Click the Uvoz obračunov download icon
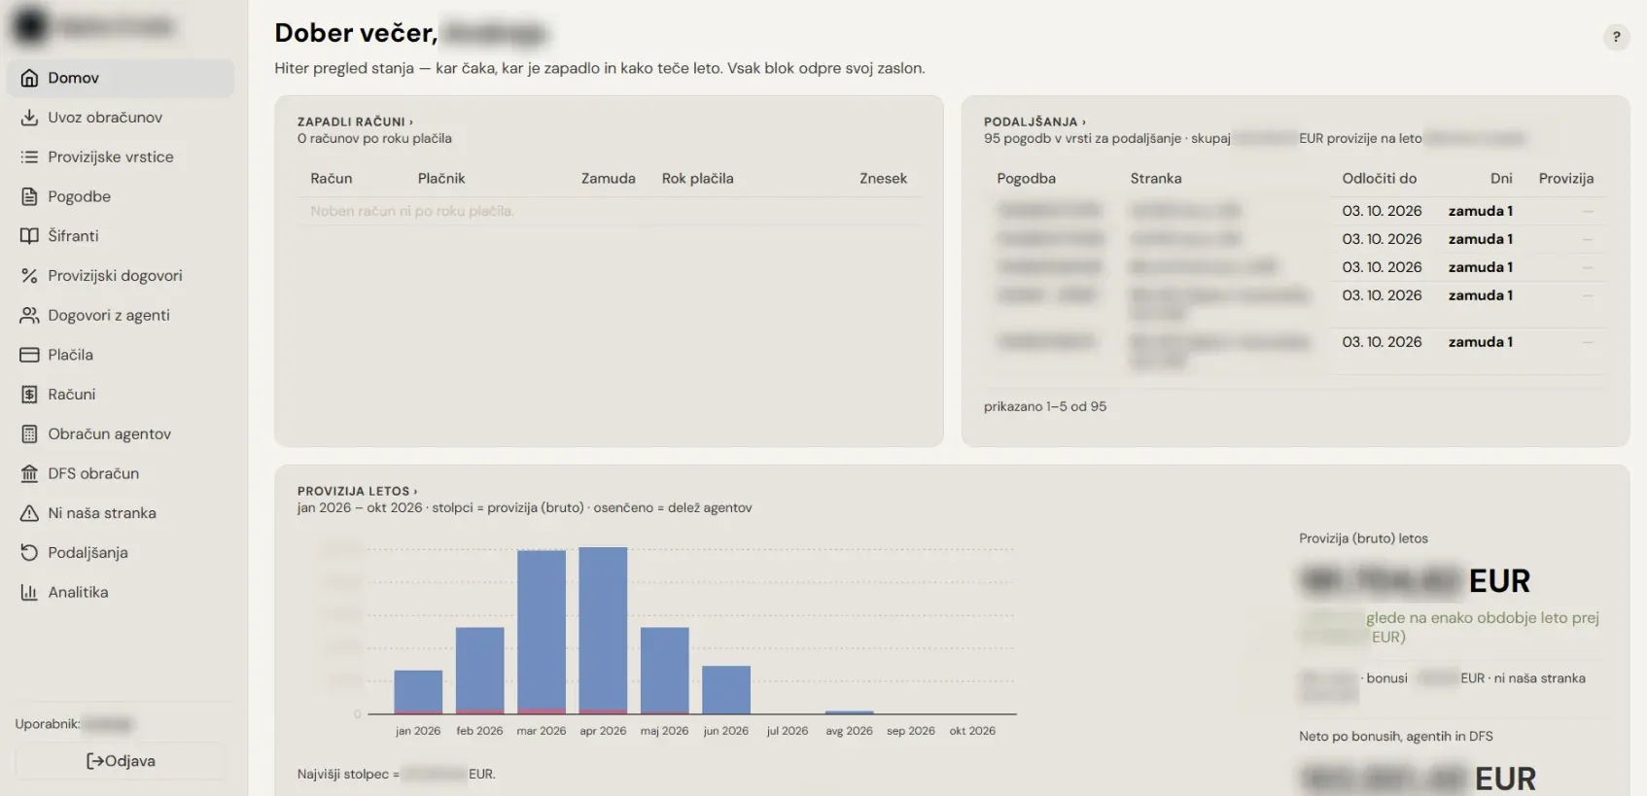Screen dimensions: 1647x796 click(29, 118)
